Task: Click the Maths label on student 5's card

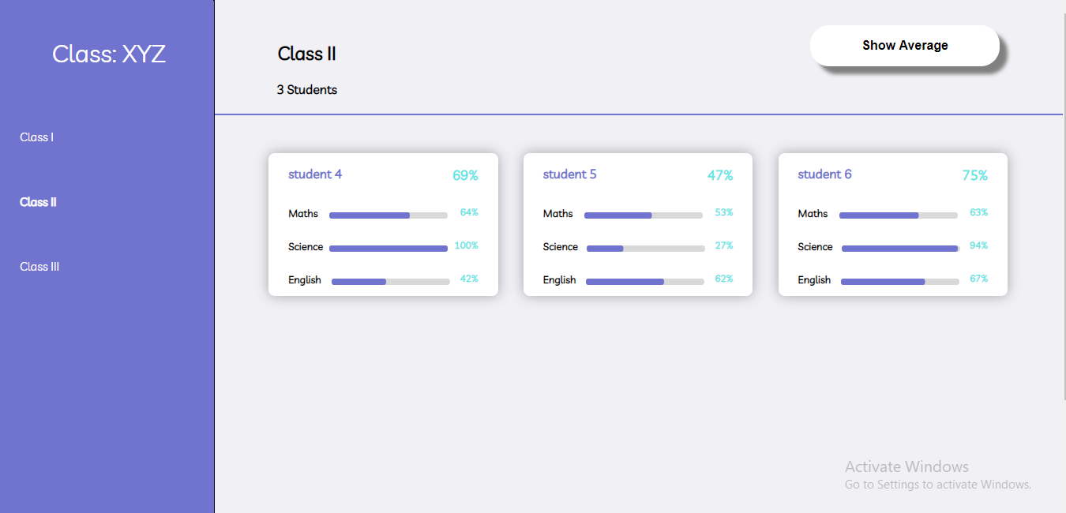Action: pyautogui.click(x=557, y=214)
